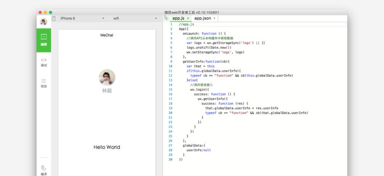Click the globalData:{ line

[x=194, y=145]
